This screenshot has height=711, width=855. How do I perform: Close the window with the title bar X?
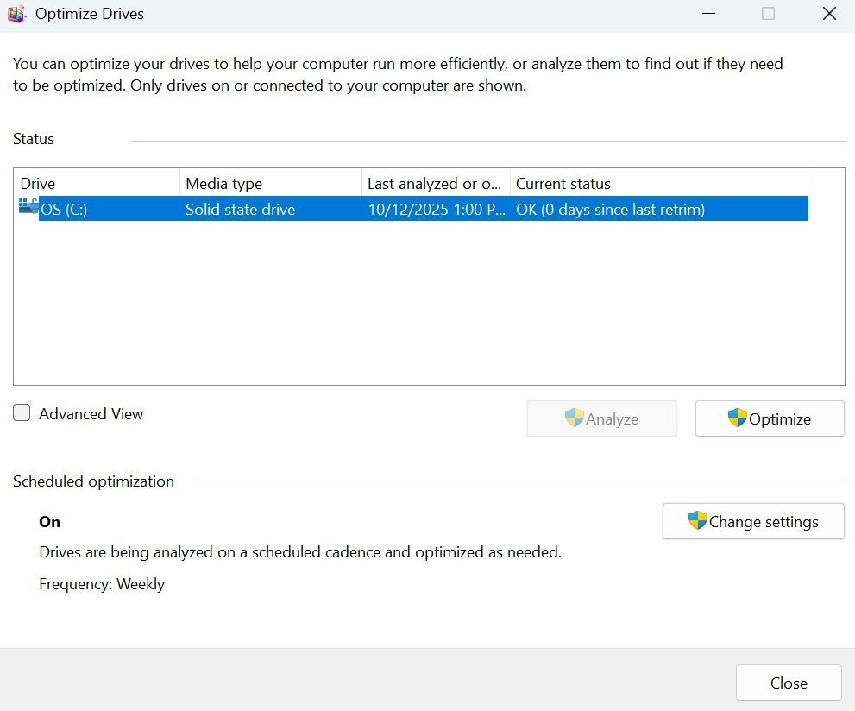[x=829, y=14]
